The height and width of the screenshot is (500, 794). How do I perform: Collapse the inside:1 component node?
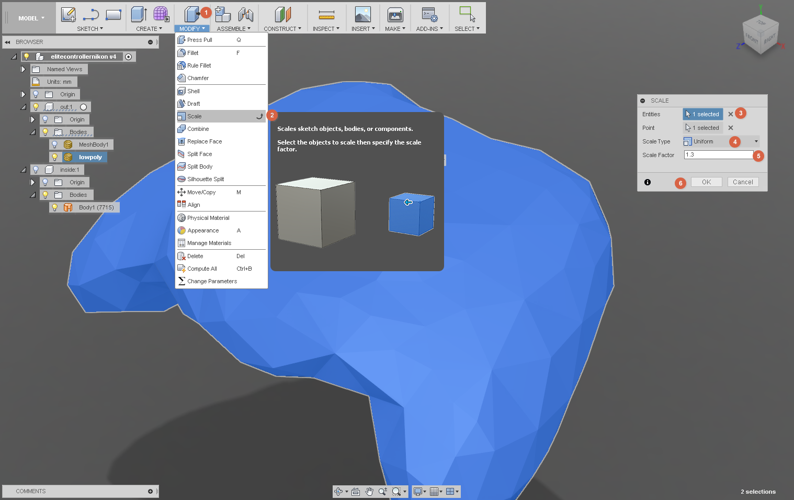click(x=23, y=170)
